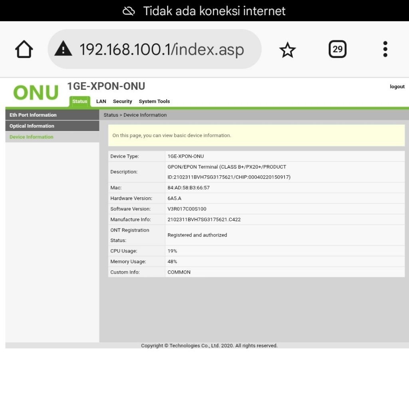Switch to the LAN tab
The image size is (409, 409).
click(x=101, y=101)
